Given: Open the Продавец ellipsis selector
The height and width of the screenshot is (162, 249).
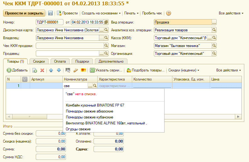Looking at the screenshot, I should point(101,54).
